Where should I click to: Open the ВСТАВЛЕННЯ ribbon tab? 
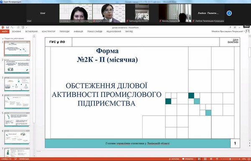(x=31, y=31)
